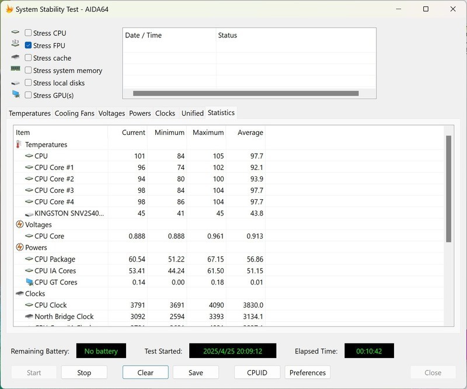Click the chip icon beside Clocks group
467x389 pixels.
pyautogui.click(x=19, y=293)
